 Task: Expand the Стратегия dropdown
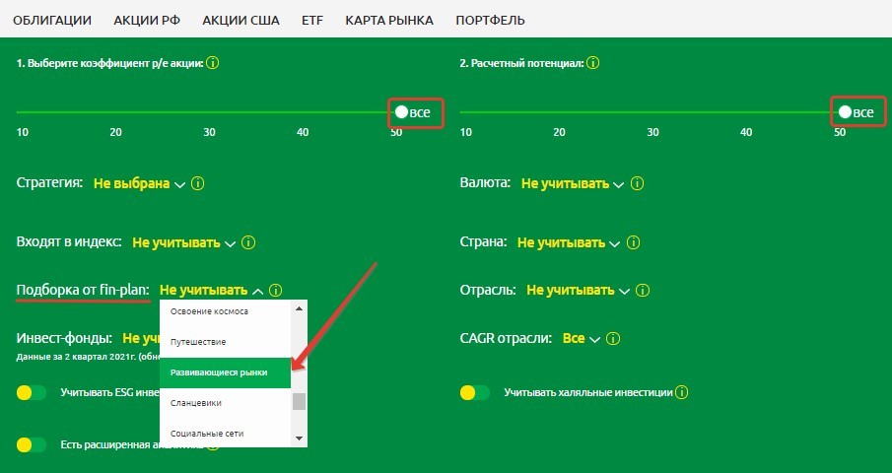139,184
